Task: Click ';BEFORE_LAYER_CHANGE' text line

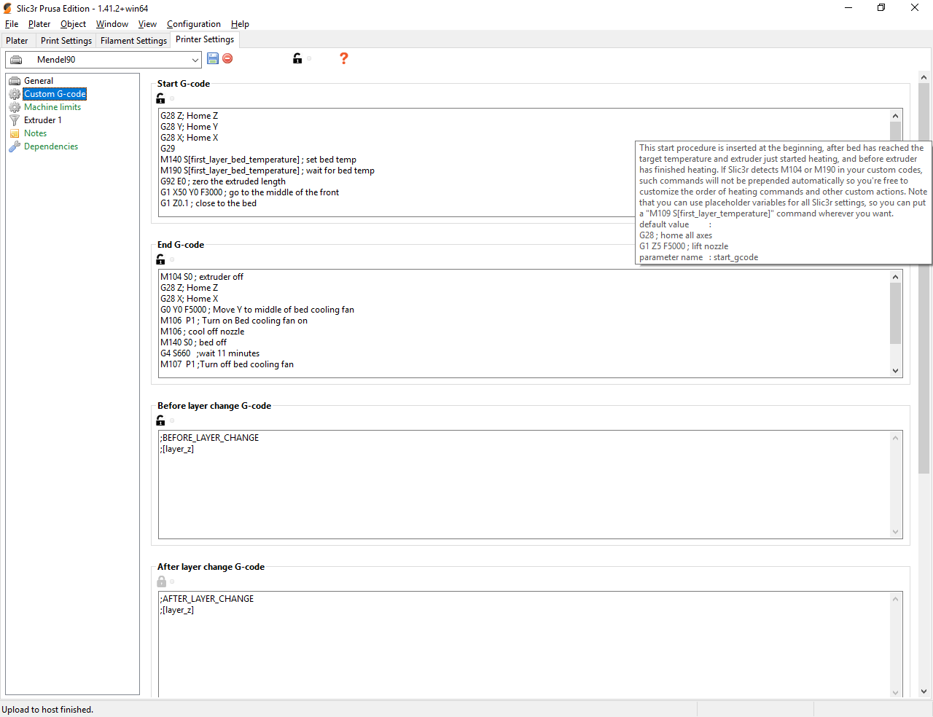Action: (209, 438)
